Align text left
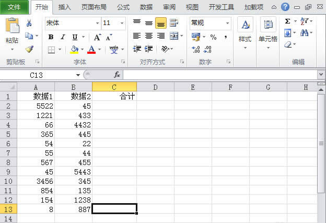This screenshot has width=326, height=223. 137,36
